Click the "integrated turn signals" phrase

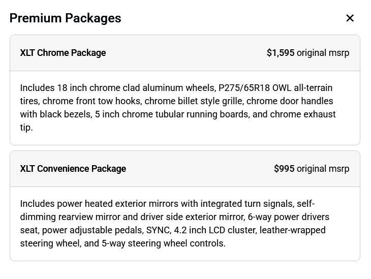[x=248, y=204]
